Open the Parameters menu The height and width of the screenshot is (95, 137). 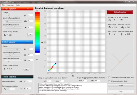(10, 5)
